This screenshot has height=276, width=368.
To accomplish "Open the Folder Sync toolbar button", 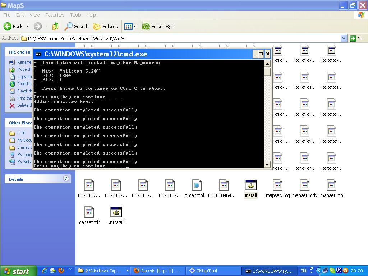I will [158, 26].
